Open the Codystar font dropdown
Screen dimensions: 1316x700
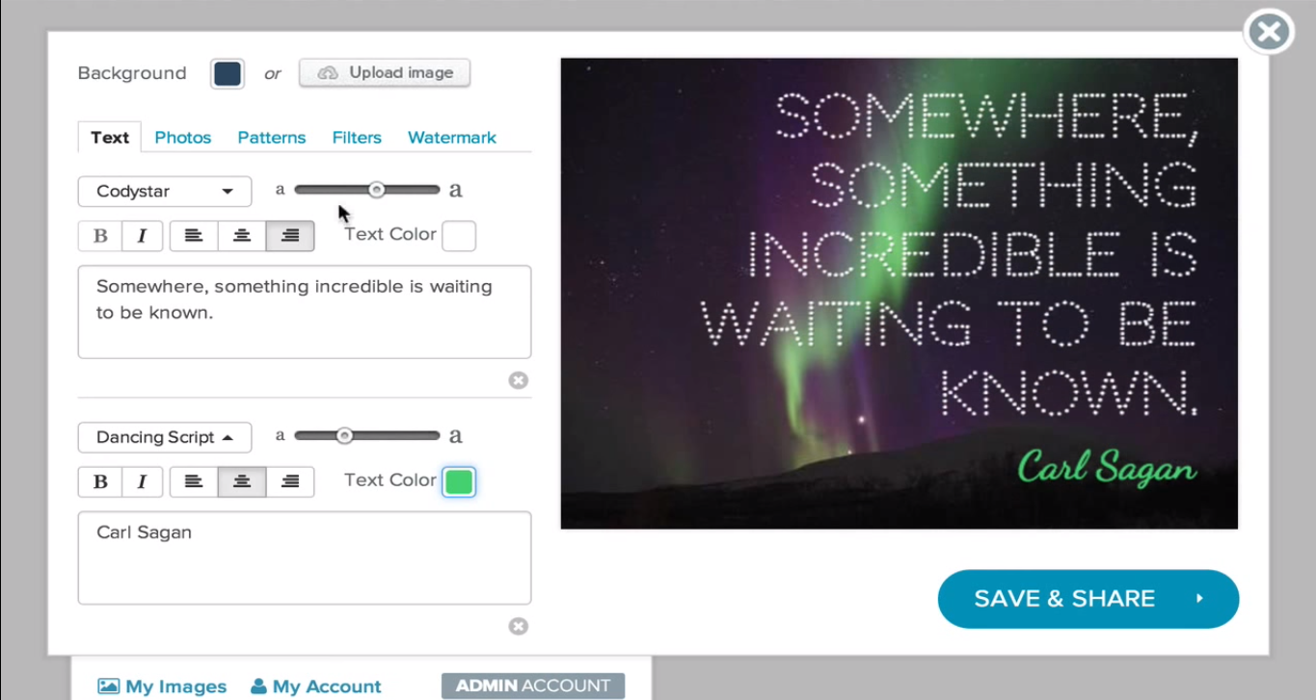[x=165, y=192]
